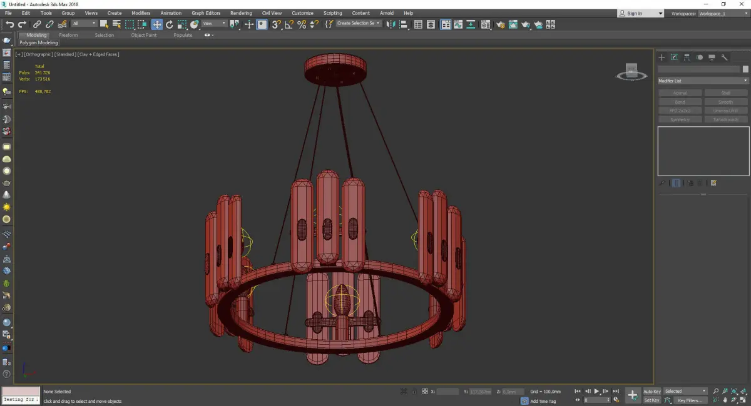Screen dimensions: 751x406
Task: Click Rectangular Selection Region icon
Action: [130, 24]
